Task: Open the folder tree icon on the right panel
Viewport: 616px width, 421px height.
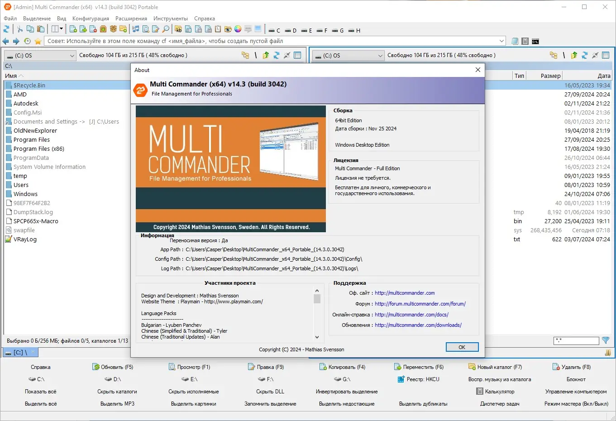Action: coord(553,55)
